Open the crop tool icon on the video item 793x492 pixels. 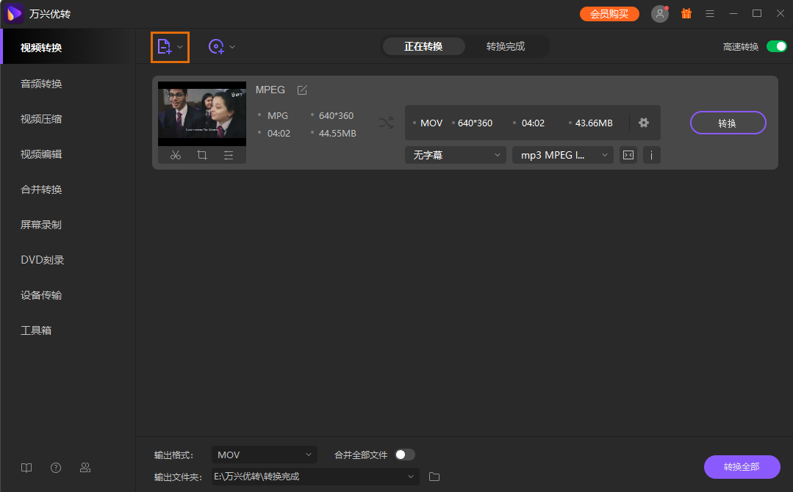[x=202, y=155]
